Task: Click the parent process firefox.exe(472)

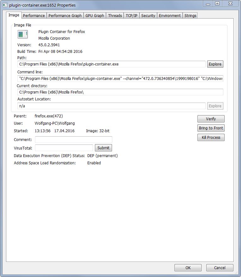Action: point(49,116)
